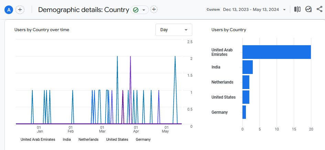
Task: Toggle United States legend series
Action: click(x=117, y=139)
